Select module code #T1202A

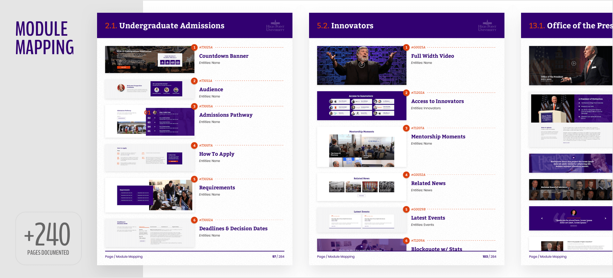(x=418, y=93)
